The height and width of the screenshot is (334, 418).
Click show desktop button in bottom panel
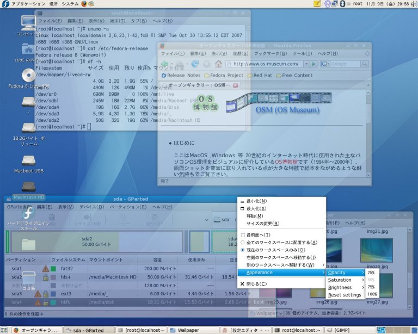(4, 330)
